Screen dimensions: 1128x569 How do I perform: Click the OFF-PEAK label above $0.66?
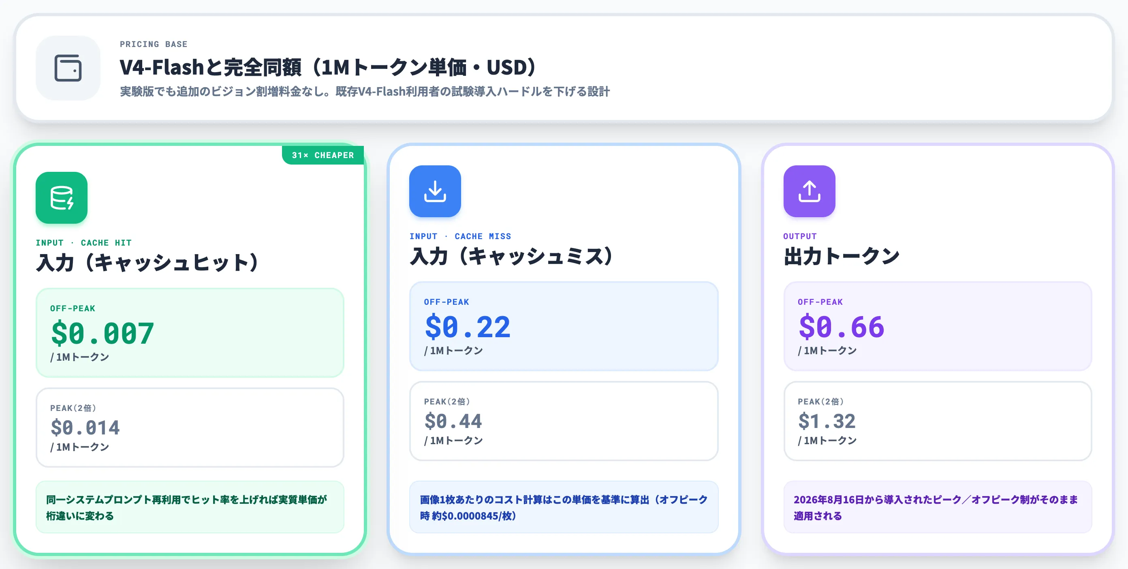coord(820,302)
